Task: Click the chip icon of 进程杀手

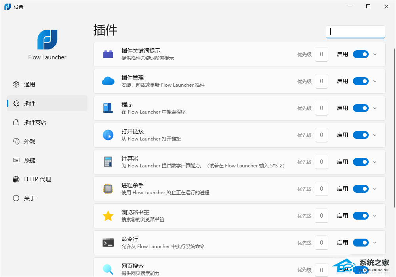Action: pyautogui.click(x=108, y=189)
